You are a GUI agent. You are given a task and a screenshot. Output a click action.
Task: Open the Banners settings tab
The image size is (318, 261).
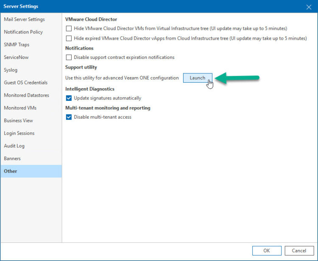click(x=12, y=158)
